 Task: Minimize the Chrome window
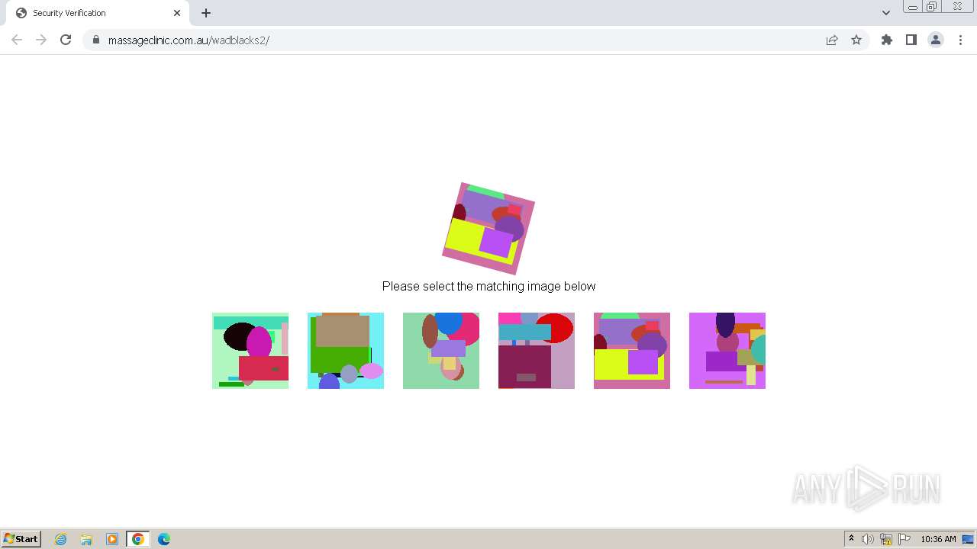pyautogui.click(x=913, y=7)
